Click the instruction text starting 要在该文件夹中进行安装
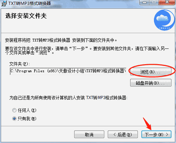 point(87,51)
